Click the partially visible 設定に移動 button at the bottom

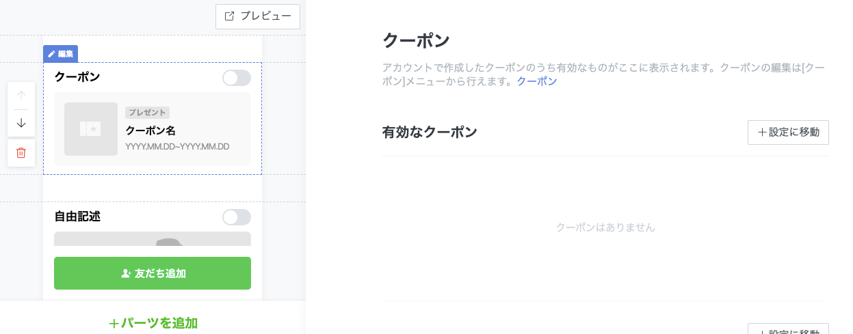click(788, 329)
